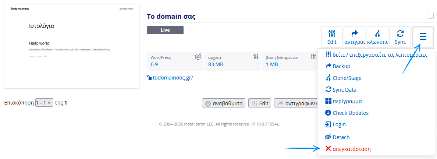437x159 pixels.
Task: Toggle the hamburger menu button
Action: click(423, 37)
